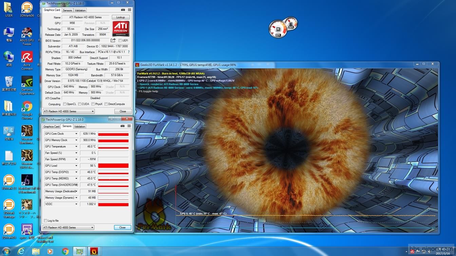Click the BIOS save/share arrow icon
This screenshot has width=456, height=256.
click(x=113, y=40)
